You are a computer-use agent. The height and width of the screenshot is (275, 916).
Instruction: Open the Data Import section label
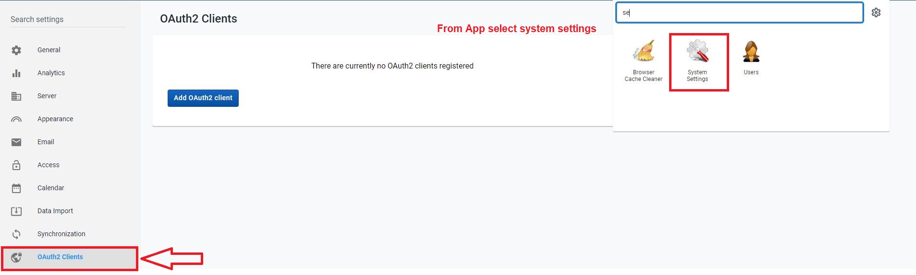[55, 211]
